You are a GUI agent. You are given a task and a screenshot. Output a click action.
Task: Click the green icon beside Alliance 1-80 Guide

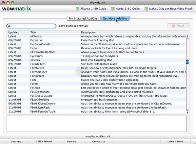[x=78, y=9]
